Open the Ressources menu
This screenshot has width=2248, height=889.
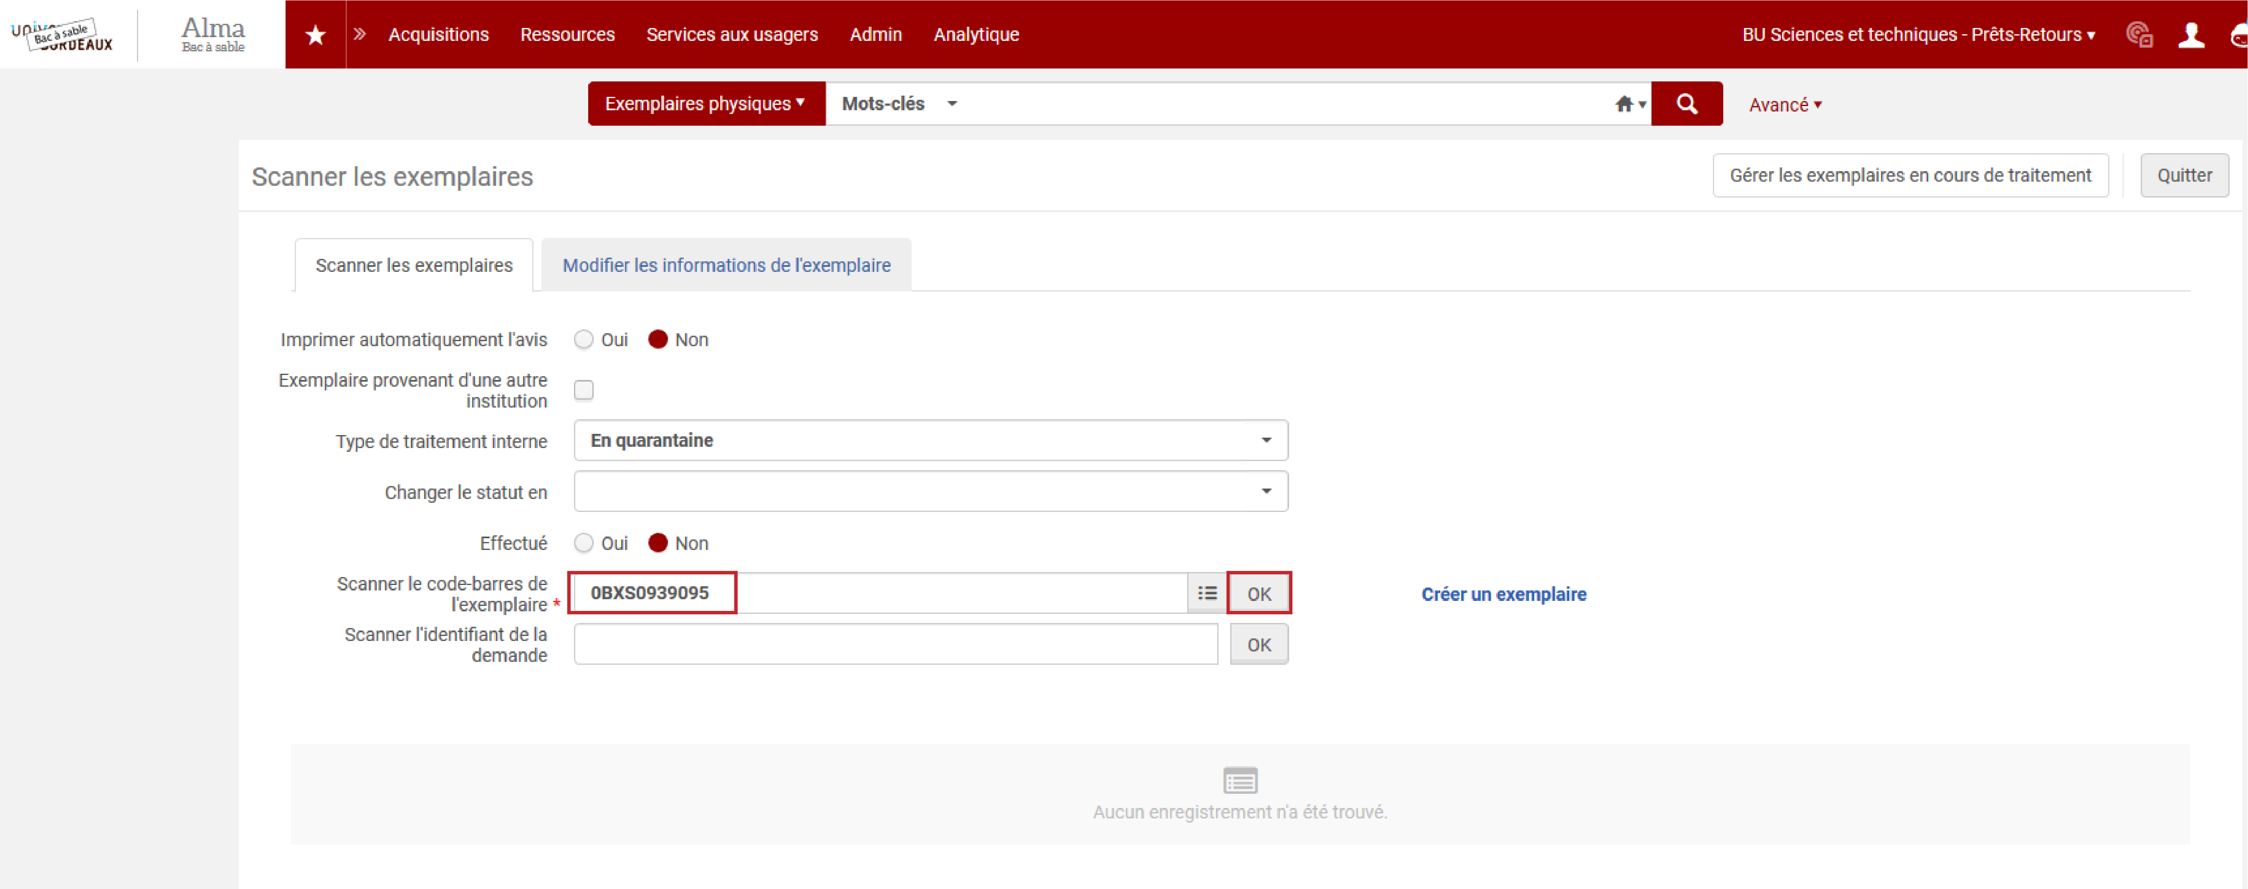pos(567,35)
